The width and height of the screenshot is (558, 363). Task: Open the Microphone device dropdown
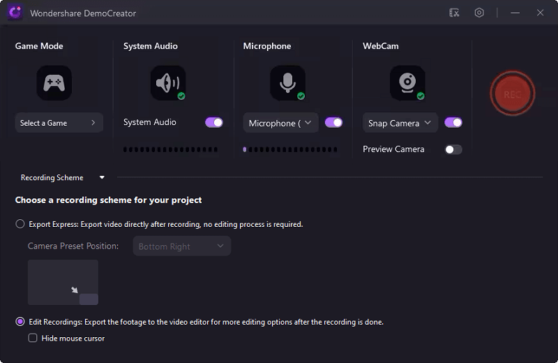[281, 123]
